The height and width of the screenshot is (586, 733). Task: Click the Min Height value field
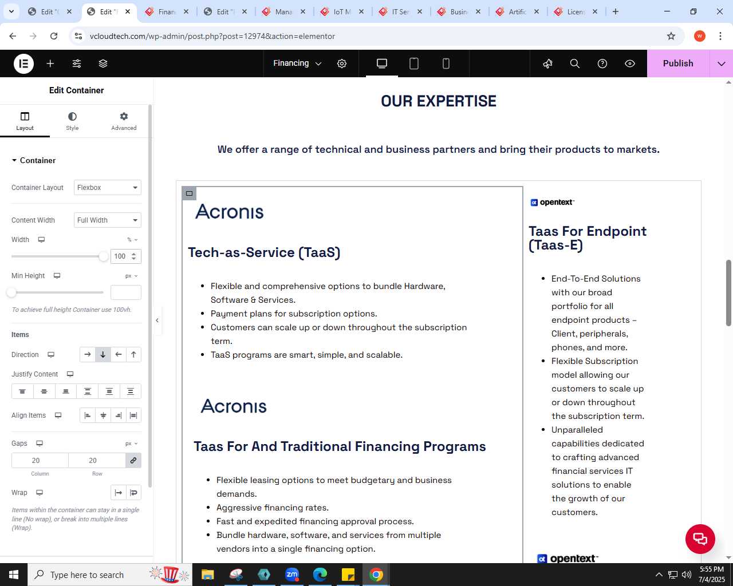point(126,292)
